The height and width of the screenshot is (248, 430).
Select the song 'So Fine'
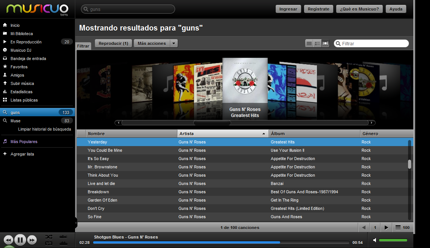click(x=94, y=217)
